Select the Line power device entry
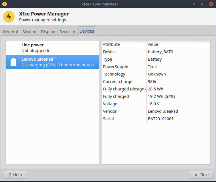This screenshot has height=182, width=216. (53, 48)
